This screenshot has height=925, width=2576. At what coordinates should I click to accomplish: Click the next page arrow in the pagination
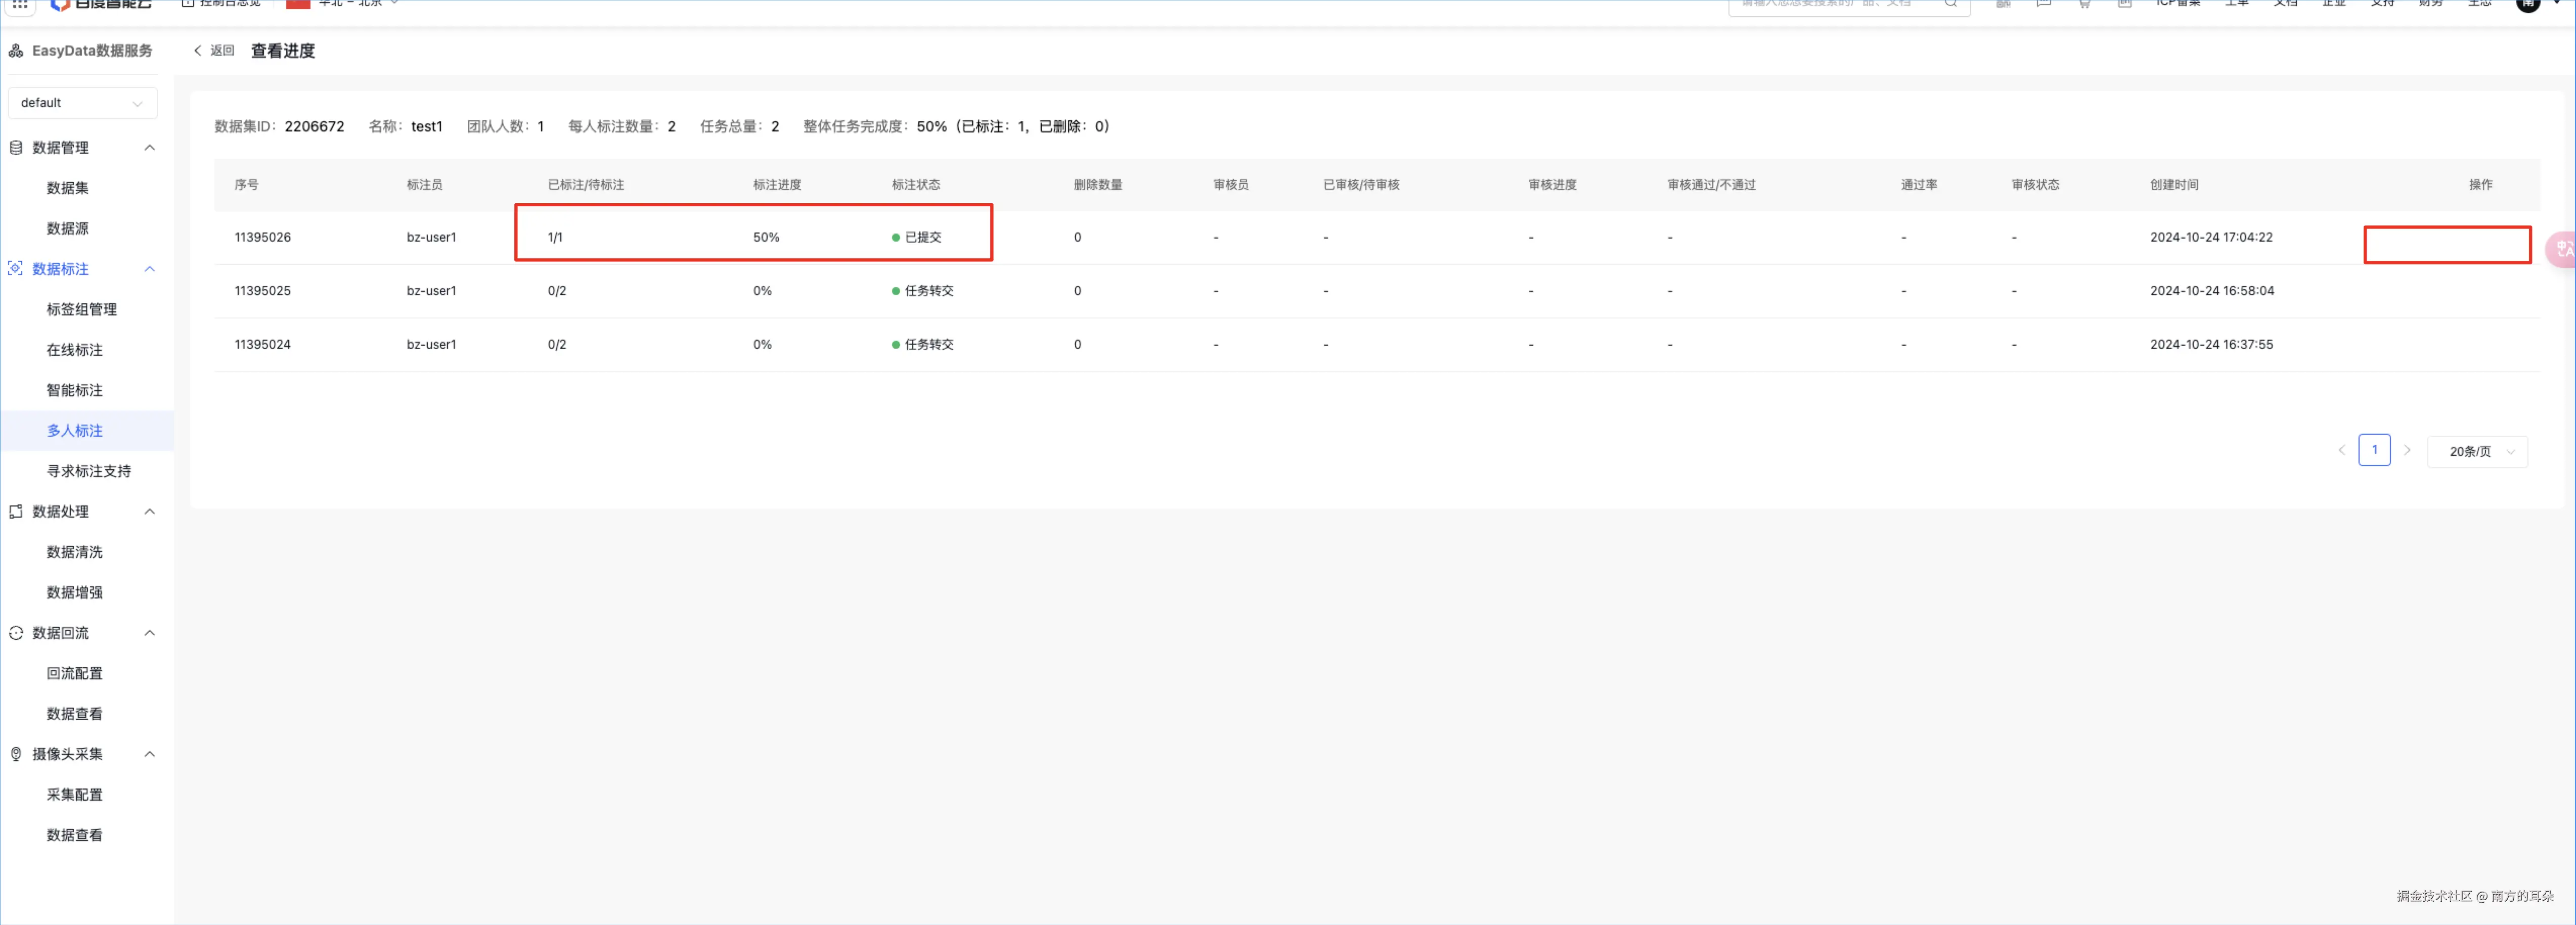coord(2407,450)
